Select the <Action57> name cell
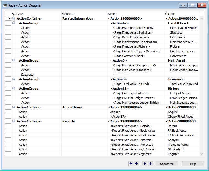Screen dimensions: 209x171 tap(136, 117)
